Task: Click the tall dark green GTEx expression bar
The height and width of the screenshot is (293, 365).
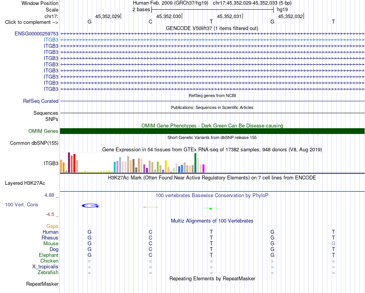Action: pyautogui.click(x=195, y=163)
